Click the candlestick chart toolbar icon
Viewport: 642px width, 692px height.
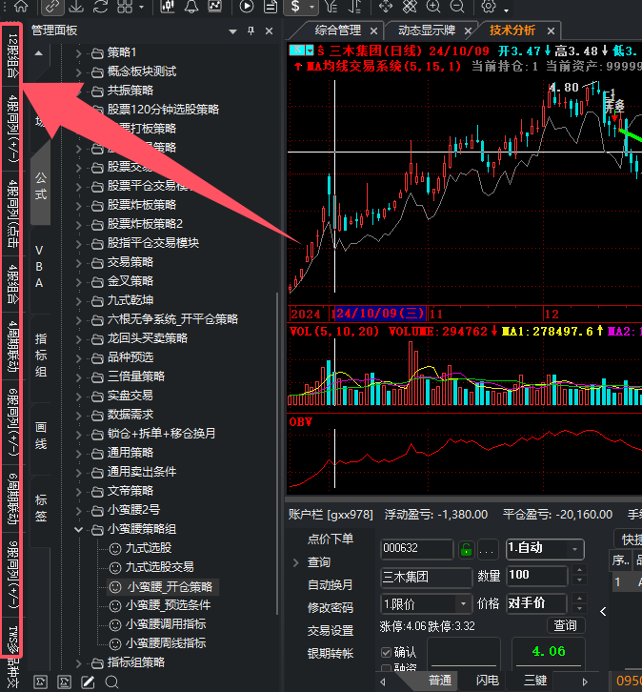167,6
